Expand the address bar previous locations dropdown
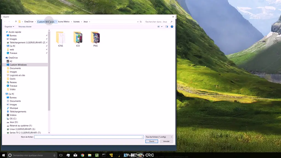This screenshot has width=281, height=158. click(138, 22)
